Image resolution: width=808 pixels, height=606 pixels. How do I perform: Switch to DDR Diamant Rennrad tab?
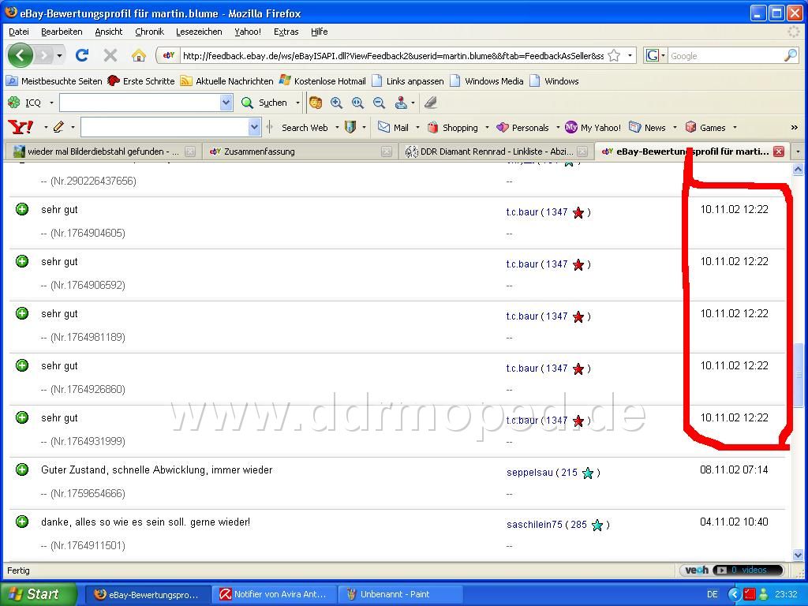tap(496, 151)
